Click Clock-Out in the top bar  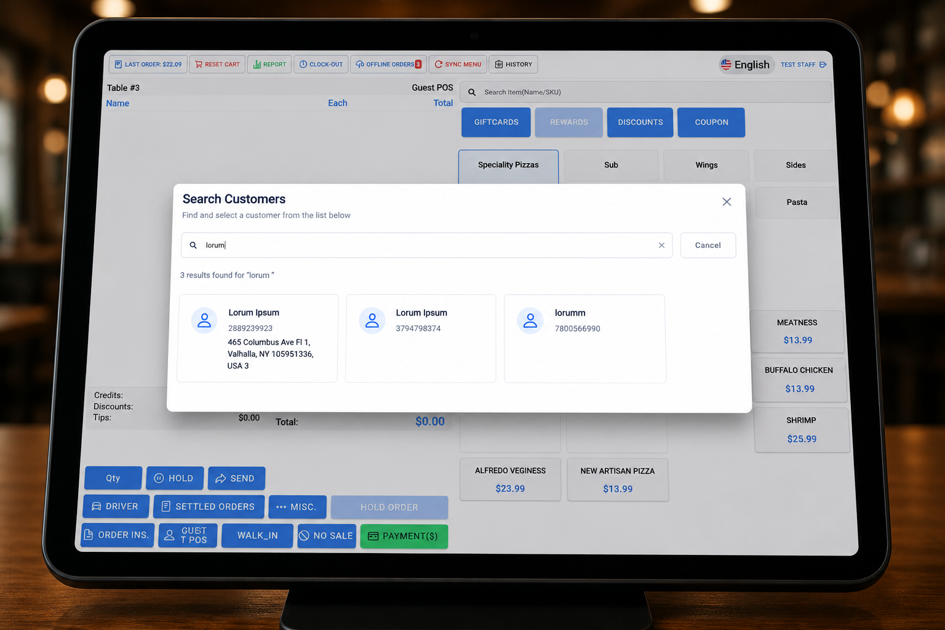tap(321, 64)
